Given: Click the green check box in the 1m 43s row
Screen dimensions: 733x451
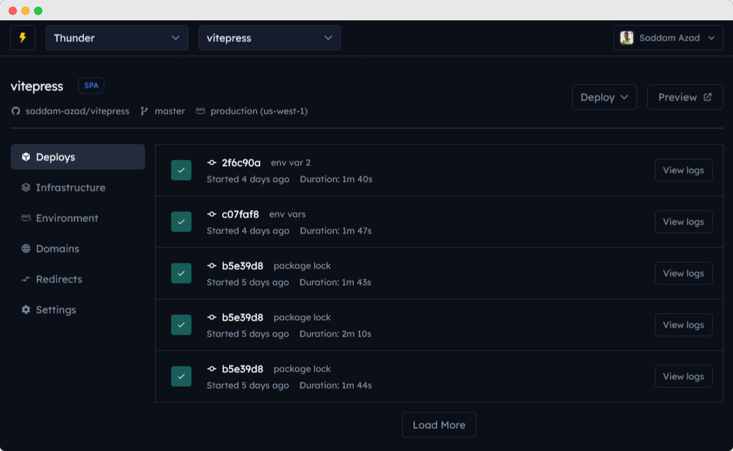Looking at the screenshot, I should click(181, 273).
